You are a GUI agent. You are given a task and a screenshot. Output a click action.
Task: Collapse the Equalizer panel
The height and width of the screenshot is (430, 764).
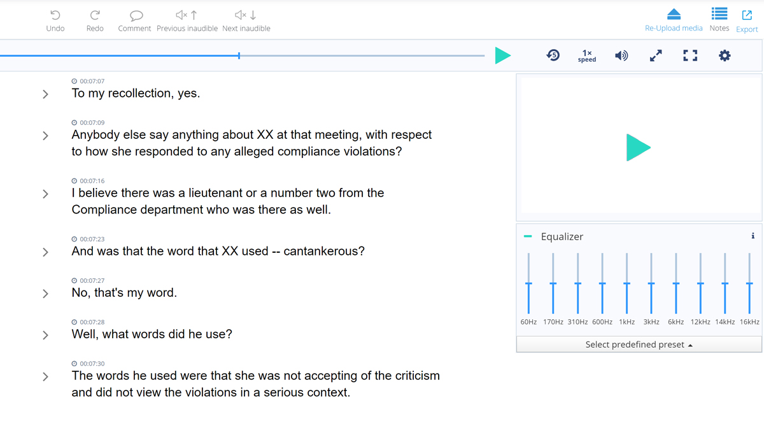tap(527, 236)
